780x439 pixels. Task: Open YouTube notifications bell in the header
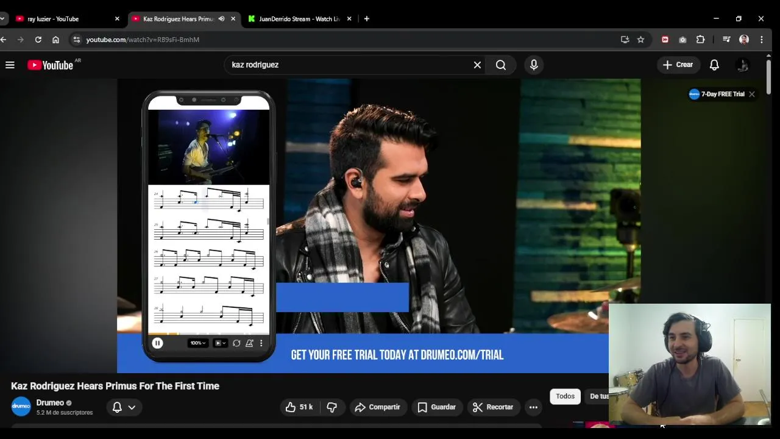click(x=714, y=65)
